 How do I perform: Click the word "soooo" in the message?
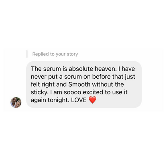72,92
